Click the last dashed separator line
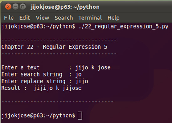The image size is (172, 123). [58, 102]
